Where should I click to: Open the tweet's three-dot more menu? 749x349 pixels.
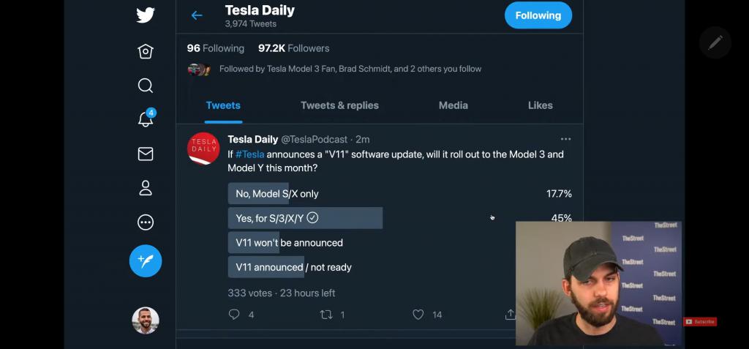tap(565, 139)
